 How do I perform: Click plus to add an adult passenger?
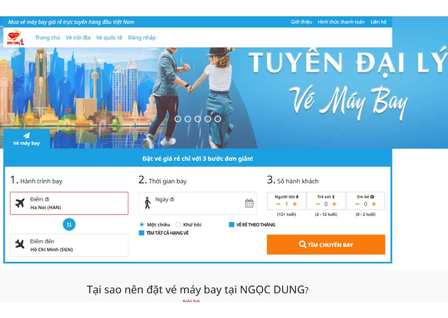tap(295, 204)
